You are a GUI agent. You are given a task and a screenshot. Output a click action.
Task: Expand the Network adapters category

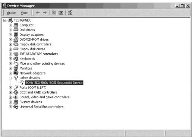10,73
